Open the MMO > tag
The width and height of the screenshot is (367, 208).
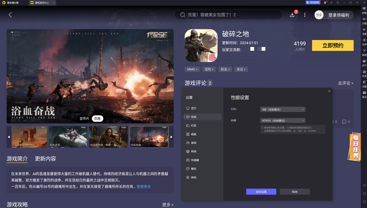[192, 69]
